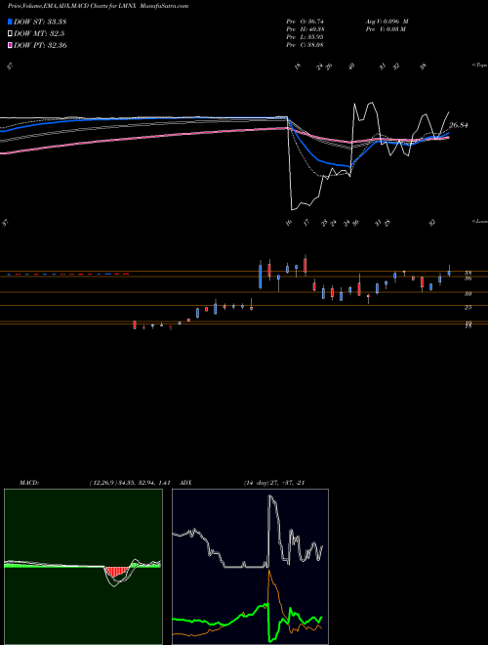Click the price axis label 38
This screenshot has height=645, width=488.
click(468, 273)
